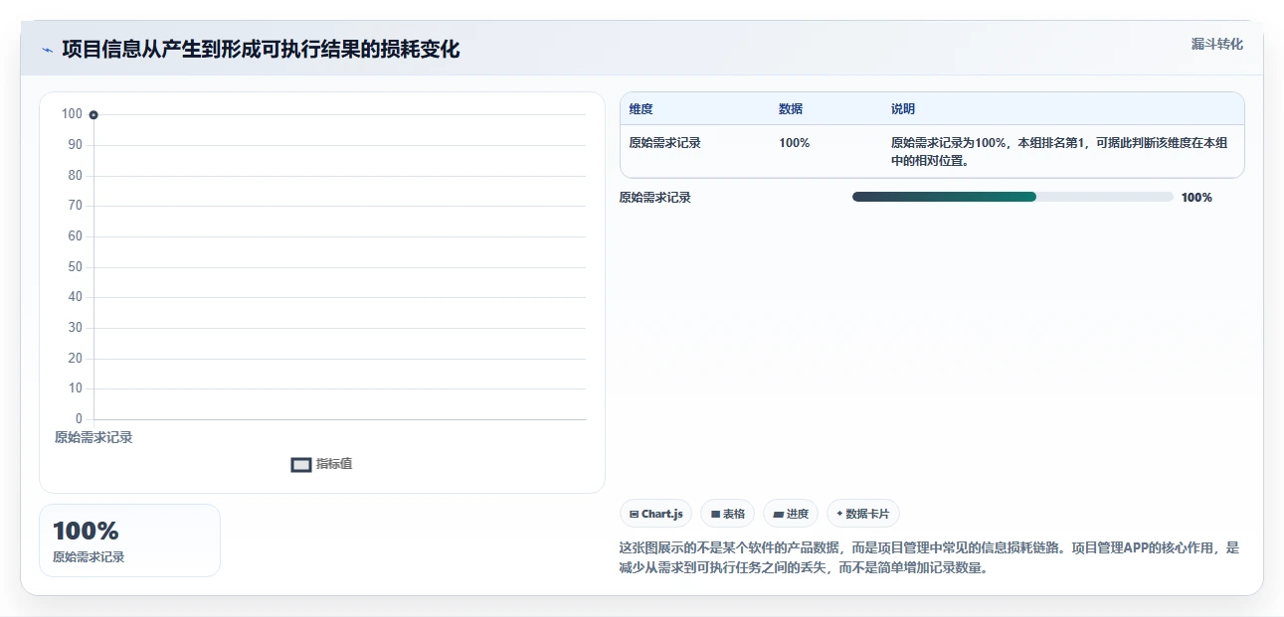This screenshot has width=1284, height=617.
Task: Click the 100% label next to progress bar
Action: pos(1196,198)
